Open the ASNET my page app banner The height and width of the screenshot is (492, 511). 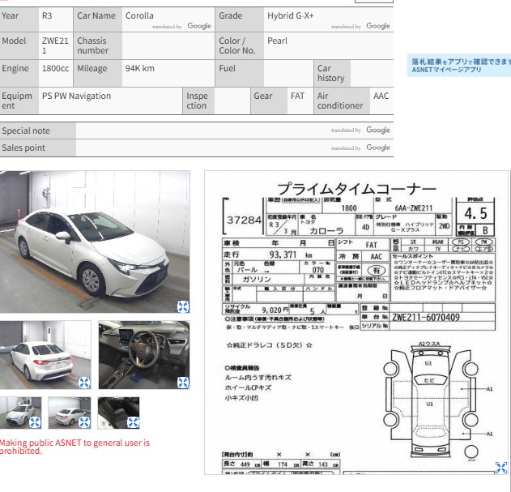click(459, 66)
